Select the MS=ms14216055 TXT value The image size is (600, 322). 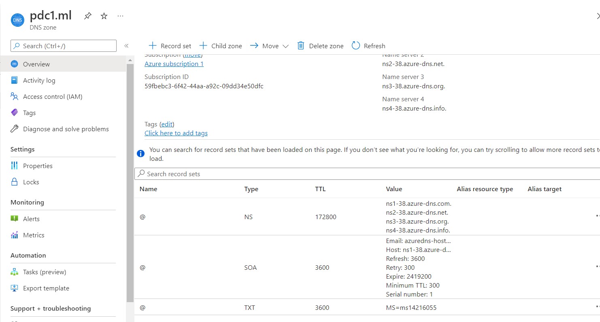(411, 307)
